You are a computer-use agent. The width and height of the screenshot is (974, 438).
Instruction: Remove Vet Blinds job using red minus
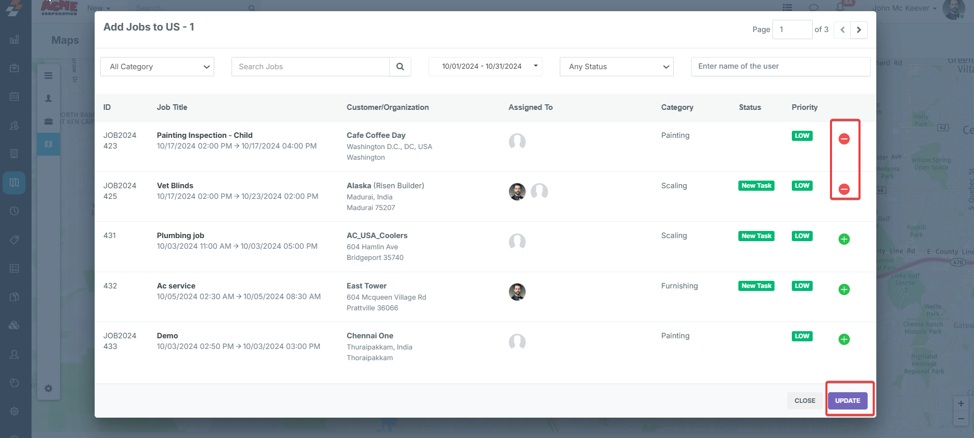(x=844, y=189)
